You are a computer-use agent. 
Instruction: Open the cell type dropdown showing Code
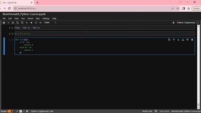click(x=50, y=23)
